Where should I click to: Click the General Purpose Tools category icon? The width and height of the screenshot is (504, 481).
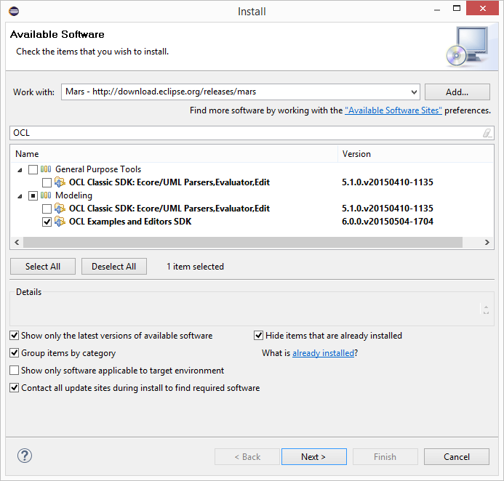[x=46, y=169]
